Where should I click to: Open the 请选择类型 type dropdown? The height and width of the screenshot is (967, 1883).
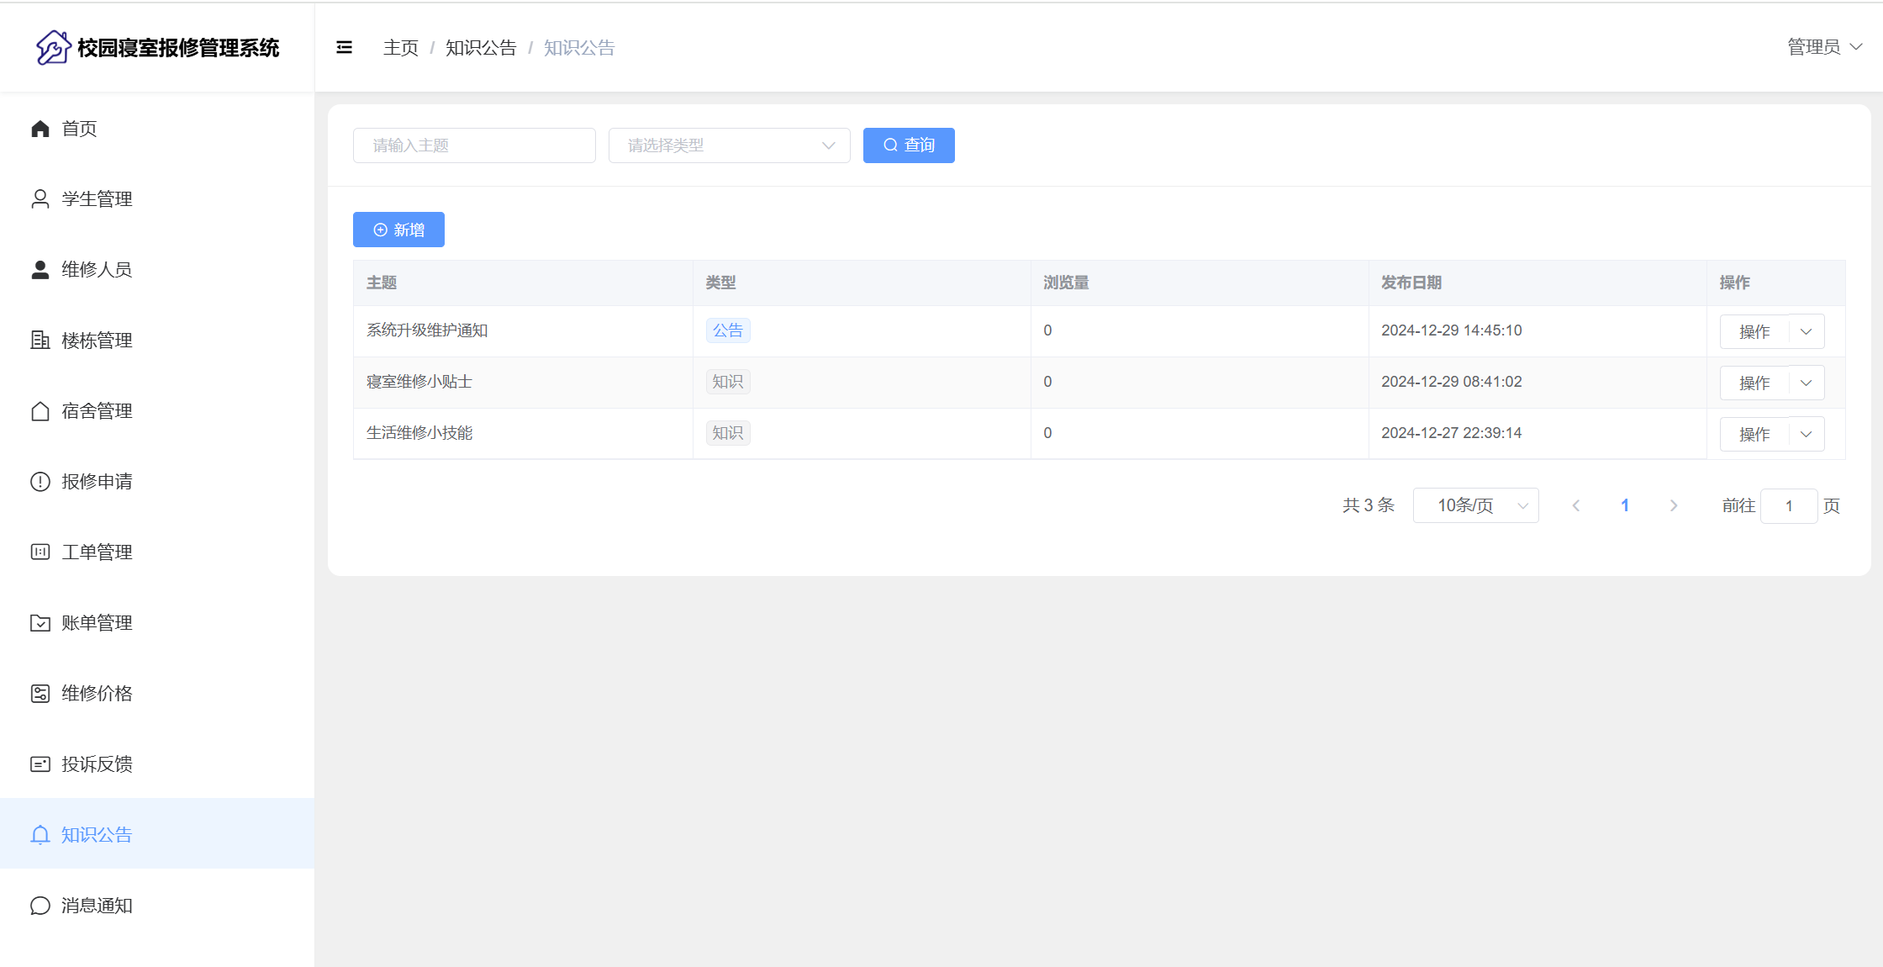[729, 145]
